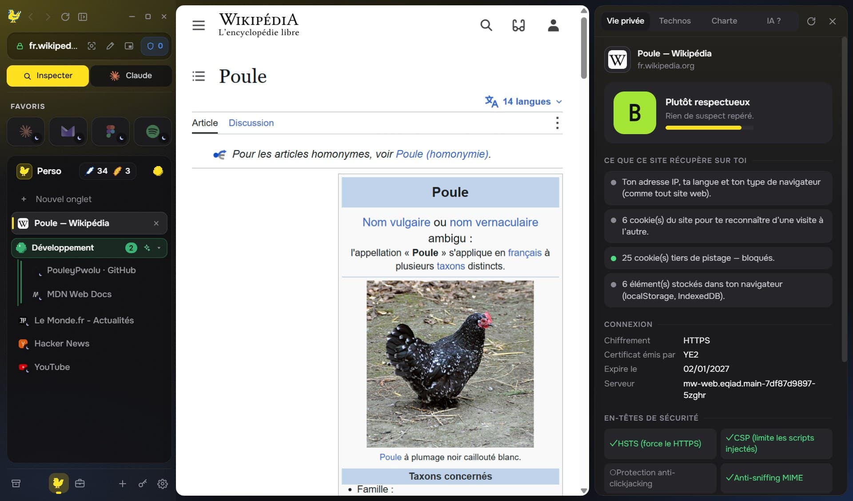Select the chicken workspace icon in bottom bar
Viewport: 853px width, 501px height.
point(59,483)
